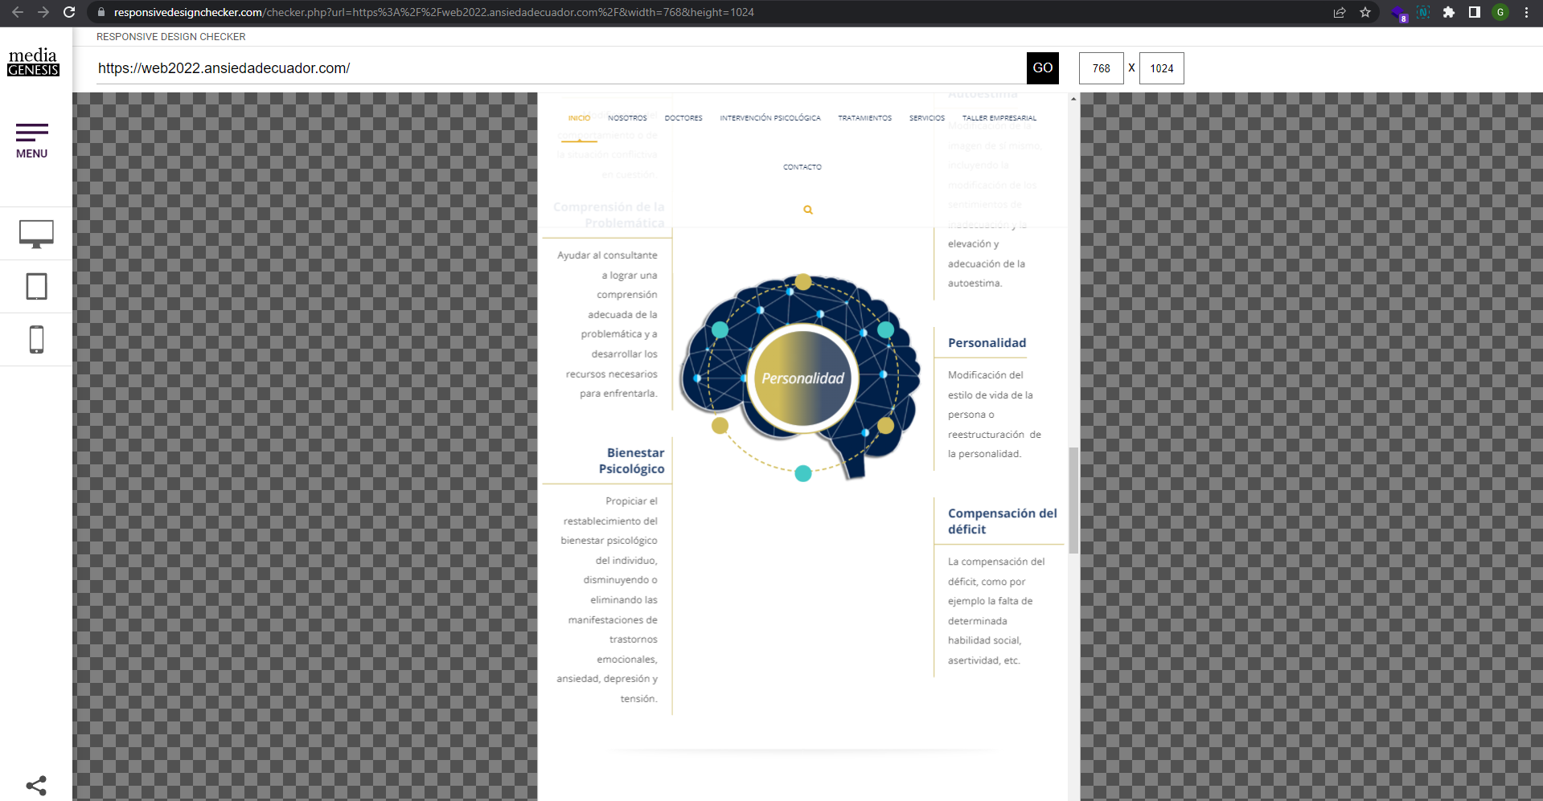Click the URL input field of checker
1543x801 pixels.
click(x=560, y=68)
